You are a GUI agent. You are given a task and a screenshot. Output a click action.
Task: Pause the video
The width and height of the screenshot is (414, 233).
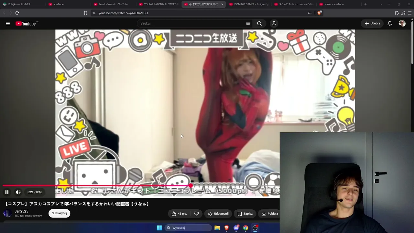7,192
